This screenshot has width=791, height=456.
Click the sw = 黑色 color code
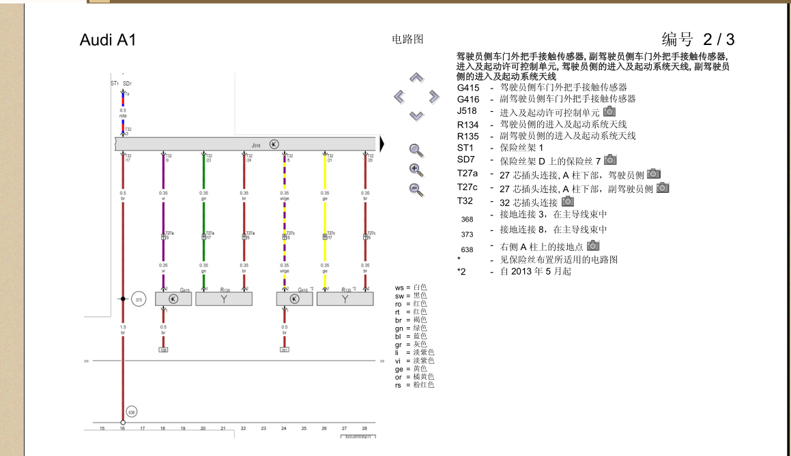pos(411,296)
